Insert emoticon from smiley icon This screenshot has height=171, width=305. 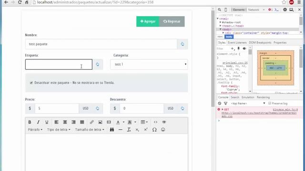163,130
